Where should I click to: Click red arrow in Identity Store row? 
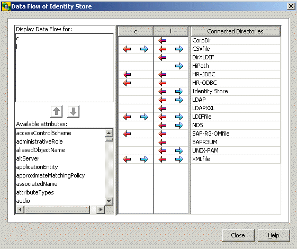point(163,91)
